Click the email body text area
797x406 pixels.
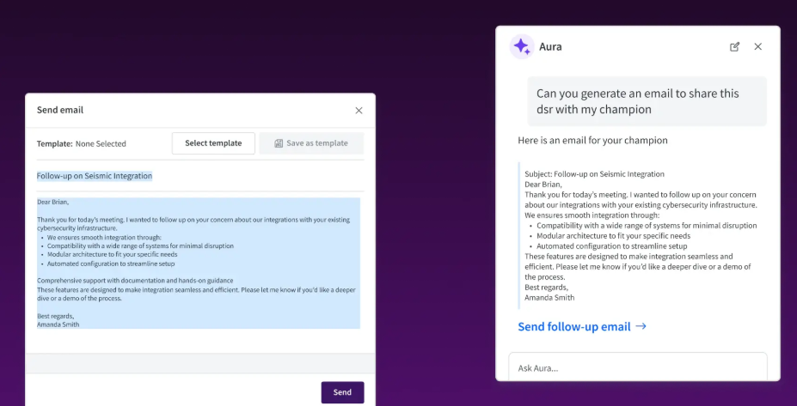click(199, 263)
